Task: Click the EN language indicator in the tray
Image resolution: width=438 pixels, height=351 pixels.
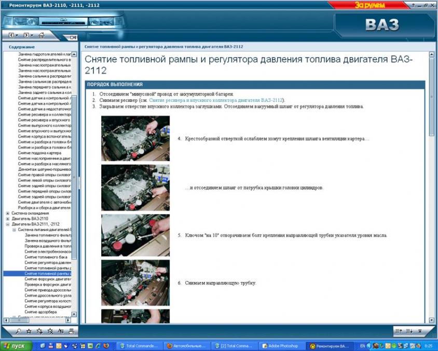Action: [363, 346]
